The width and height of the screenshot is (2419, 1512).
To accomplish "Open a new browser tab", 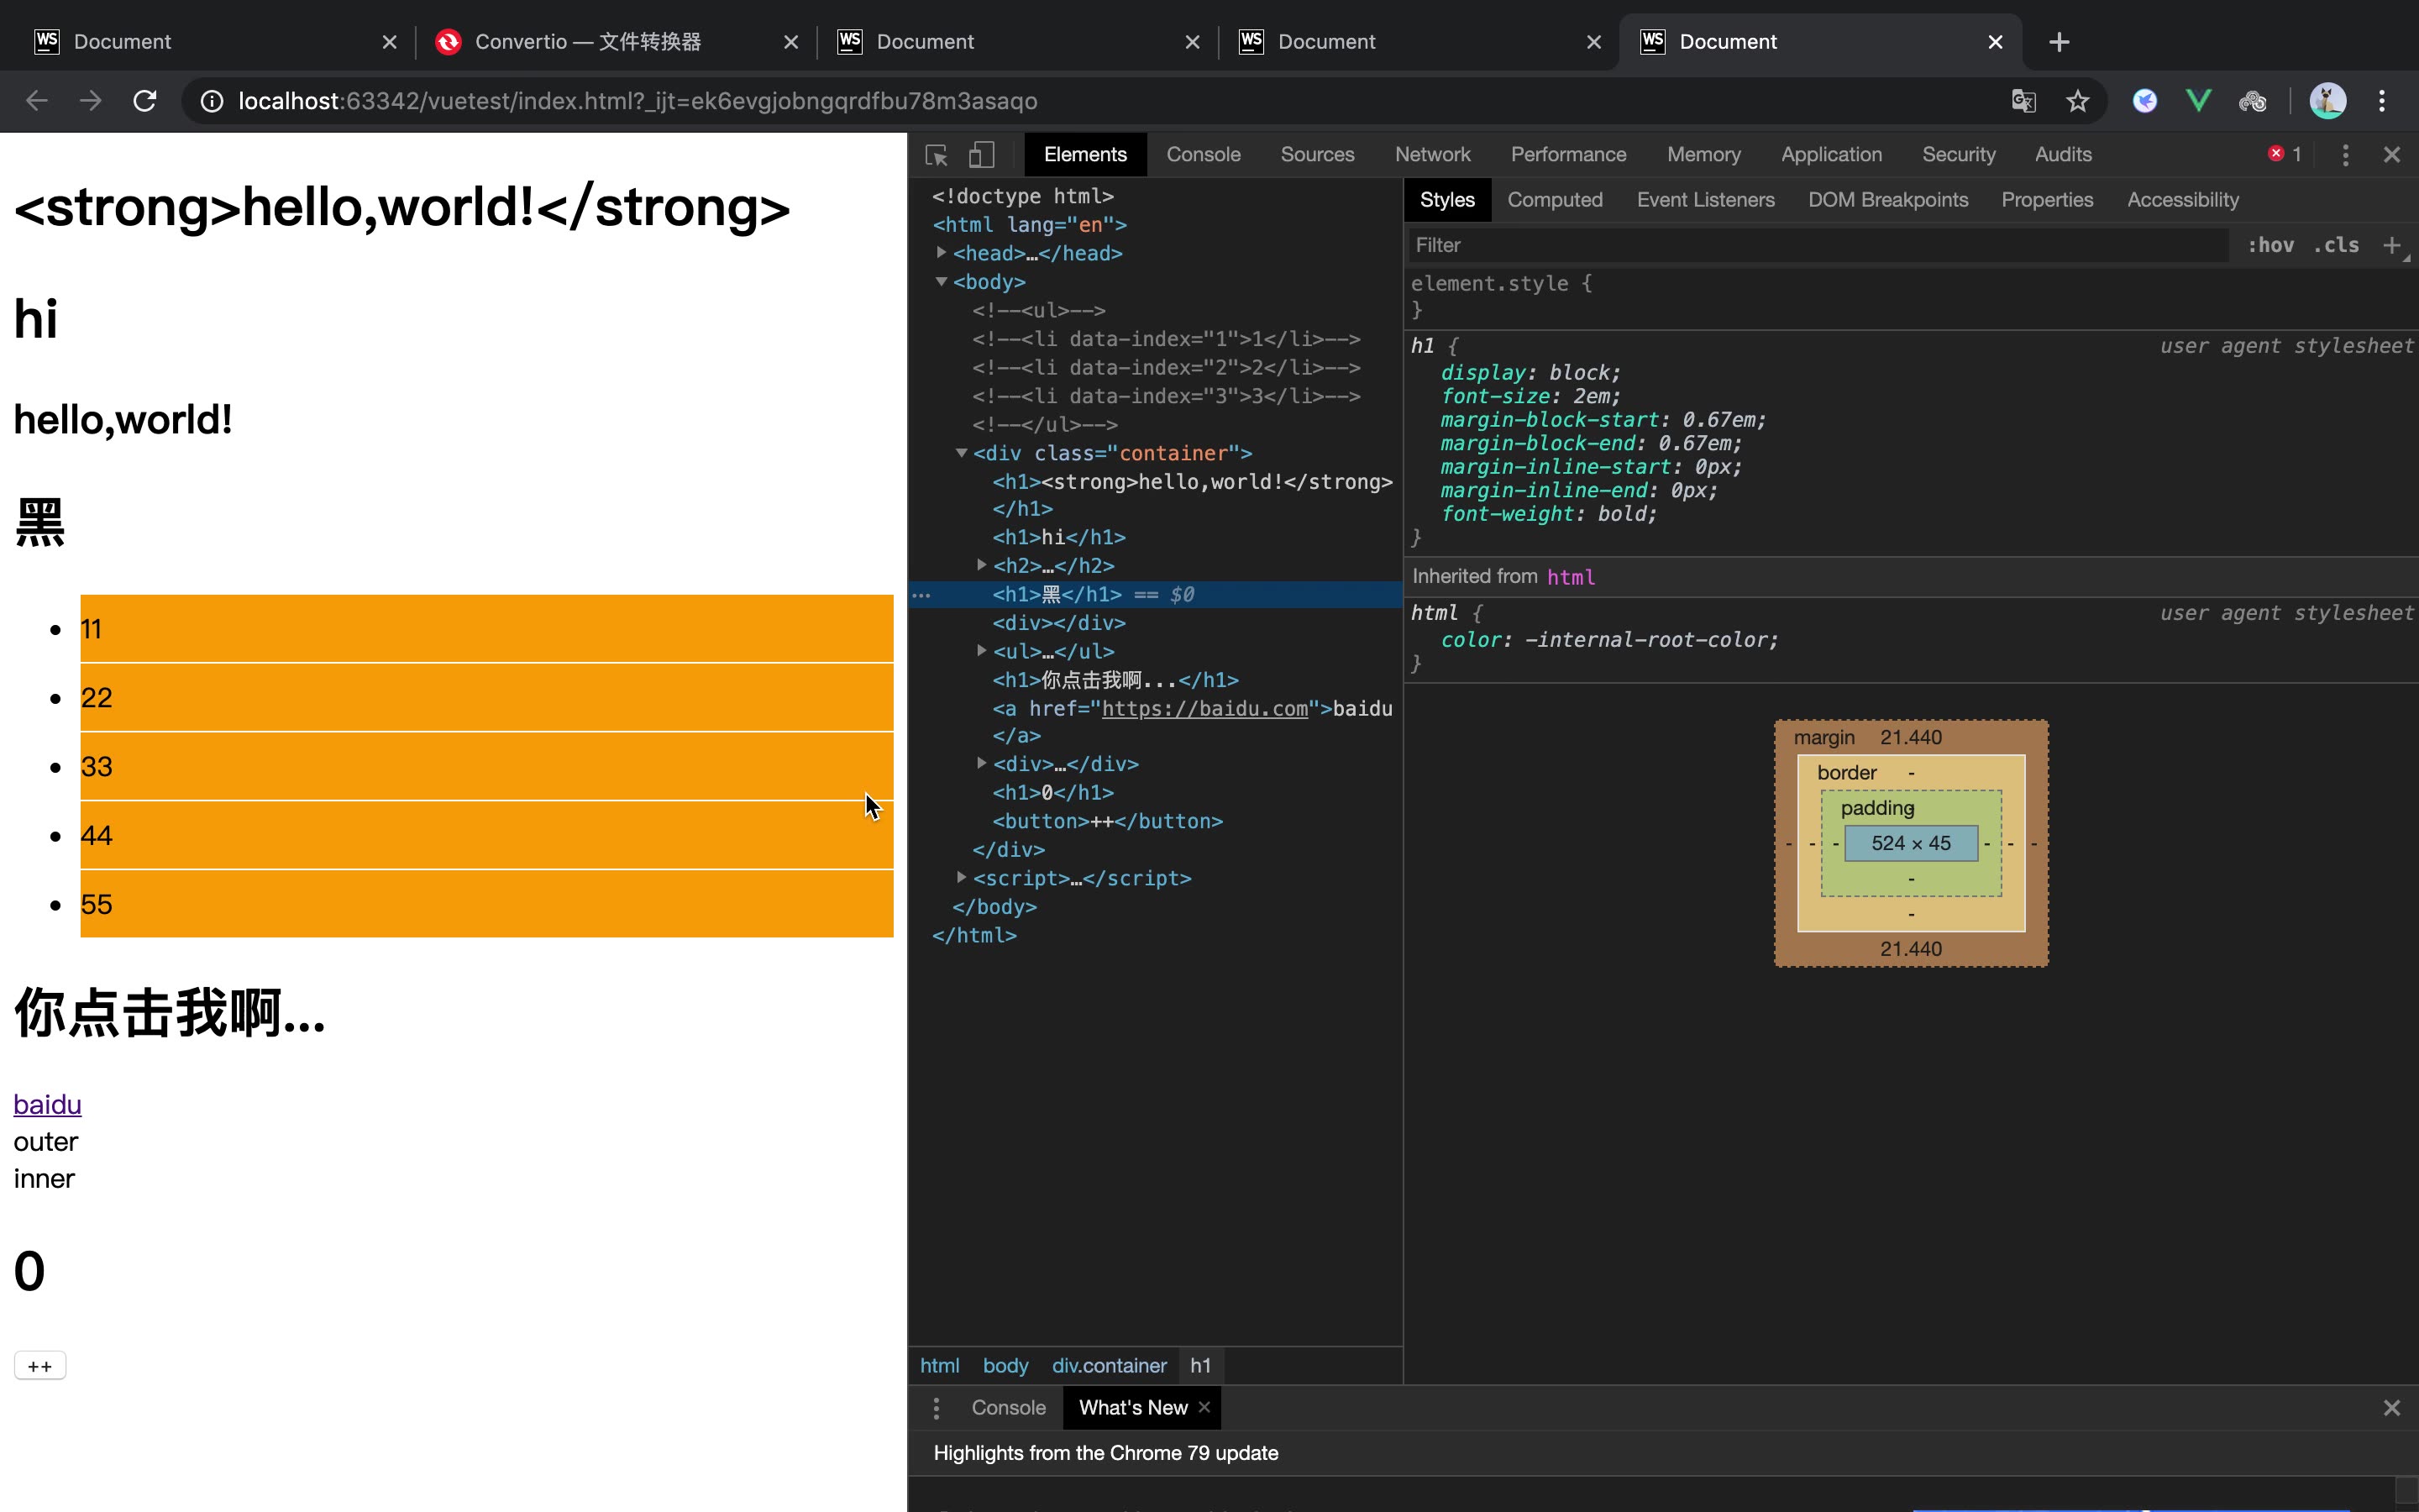I will [2060, 42].
